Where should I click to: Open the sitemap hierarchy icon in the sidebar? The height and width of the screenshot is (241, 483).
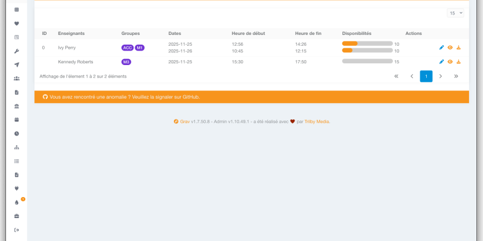17,147
